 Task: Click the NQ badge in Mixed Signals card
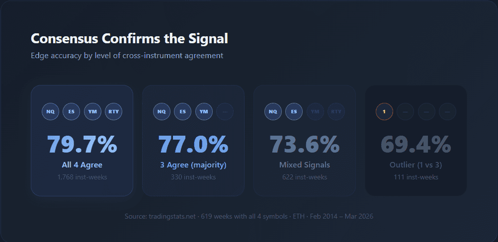point(273,111)
